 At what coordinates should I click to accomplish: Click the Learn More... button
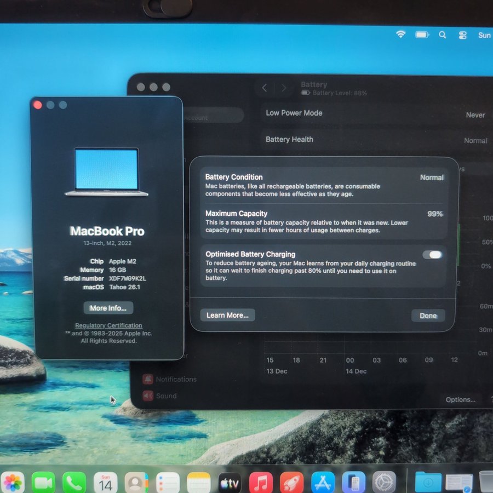(x=227, y=315)
